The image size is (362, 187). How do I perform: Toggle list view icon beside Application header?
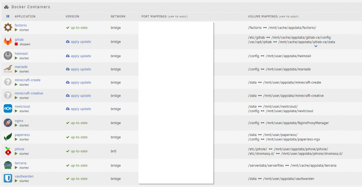click(8, 16)
